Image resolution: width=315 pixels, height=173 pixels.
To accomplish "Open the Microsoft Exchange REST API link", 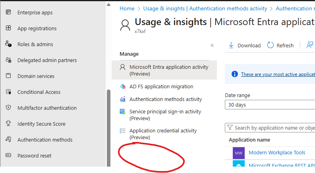I will pyautogui.click(x=282, y=165).
